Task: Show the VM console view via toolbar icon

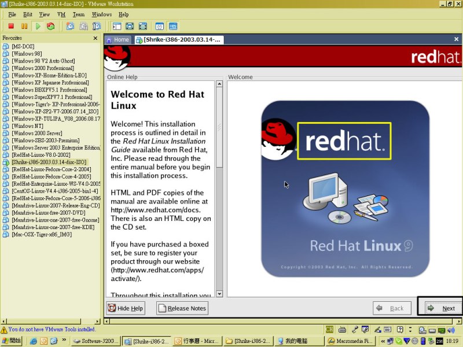Action: [x=173, y=26]
